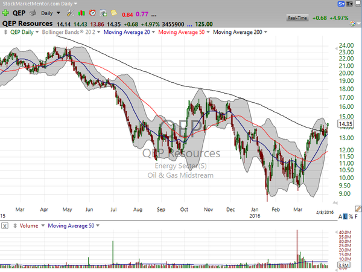Image resolution: width=362 pixels, height=272 pixels.
Task: Click the green +4.97% beside Real-Time
Action: 339,18
